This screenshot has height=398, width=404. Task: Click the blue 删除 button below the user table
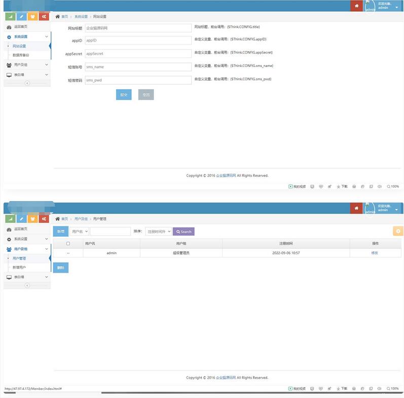(61, 268)
